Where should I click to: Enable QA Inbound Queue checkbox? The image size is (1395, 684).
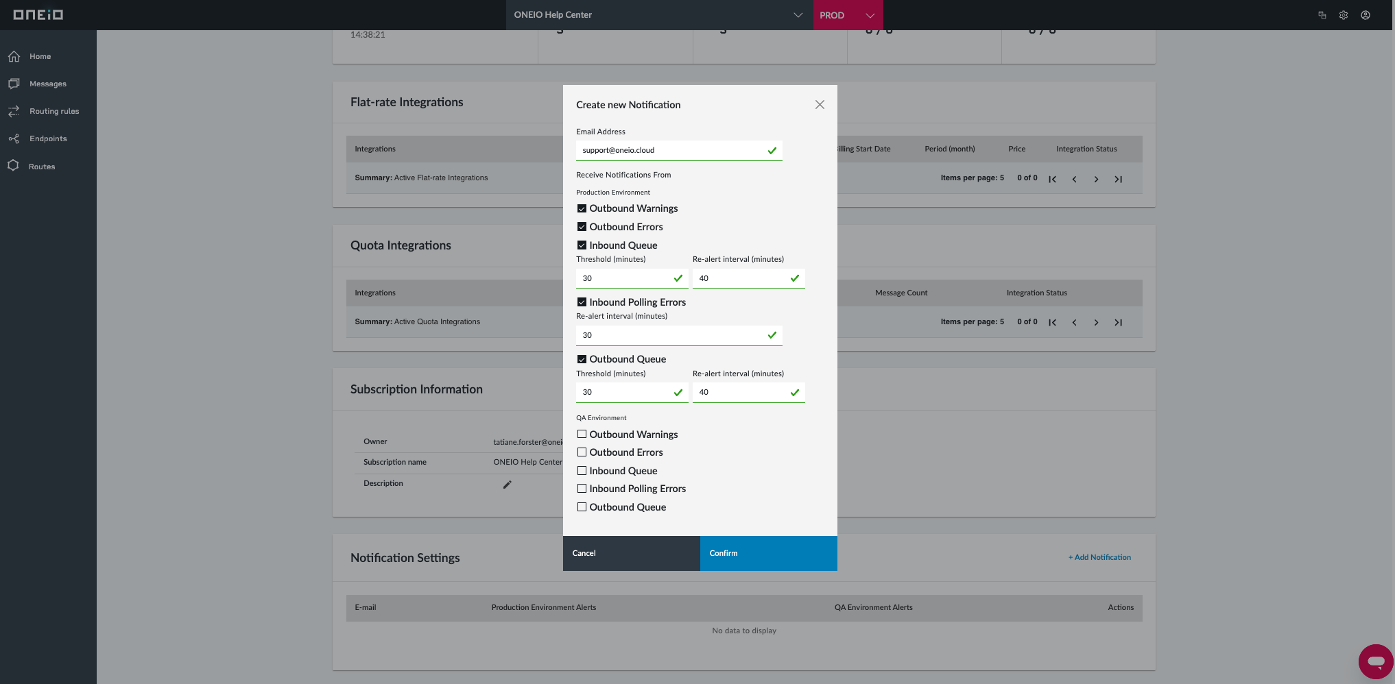(582, 471)
